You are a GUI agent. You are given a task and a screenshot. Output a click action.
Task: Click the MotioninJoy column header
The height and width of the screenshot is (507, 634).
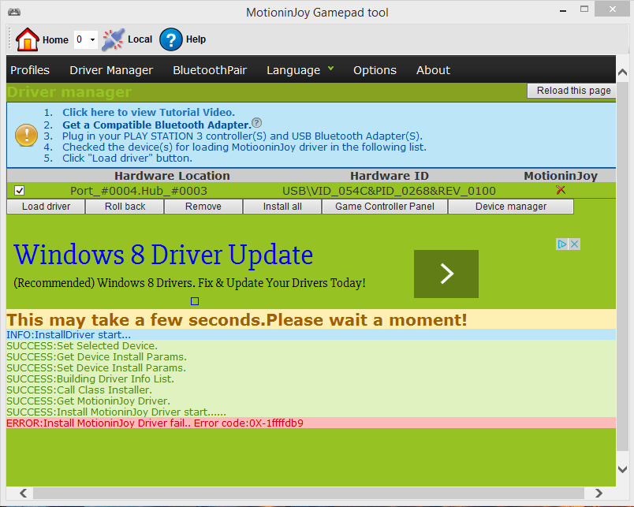click(x=561, y=176)
